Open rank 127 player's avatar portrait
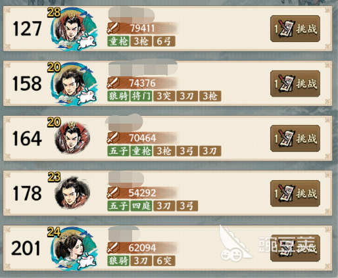 tap(74, 29)
